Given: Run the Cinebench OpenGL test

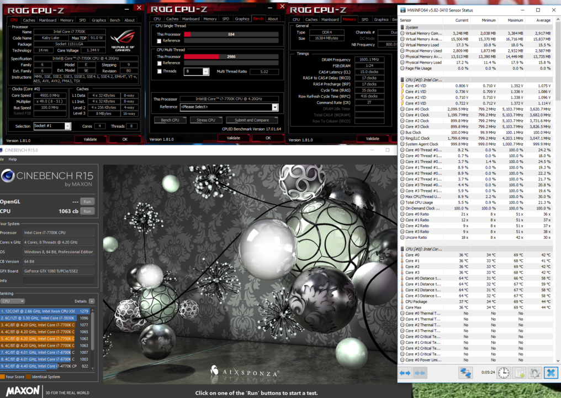Looking at the screenshot, I should tap(87, 202).
